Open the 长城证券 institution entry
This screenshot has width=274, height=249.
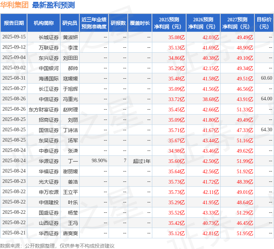coord(49,37)
